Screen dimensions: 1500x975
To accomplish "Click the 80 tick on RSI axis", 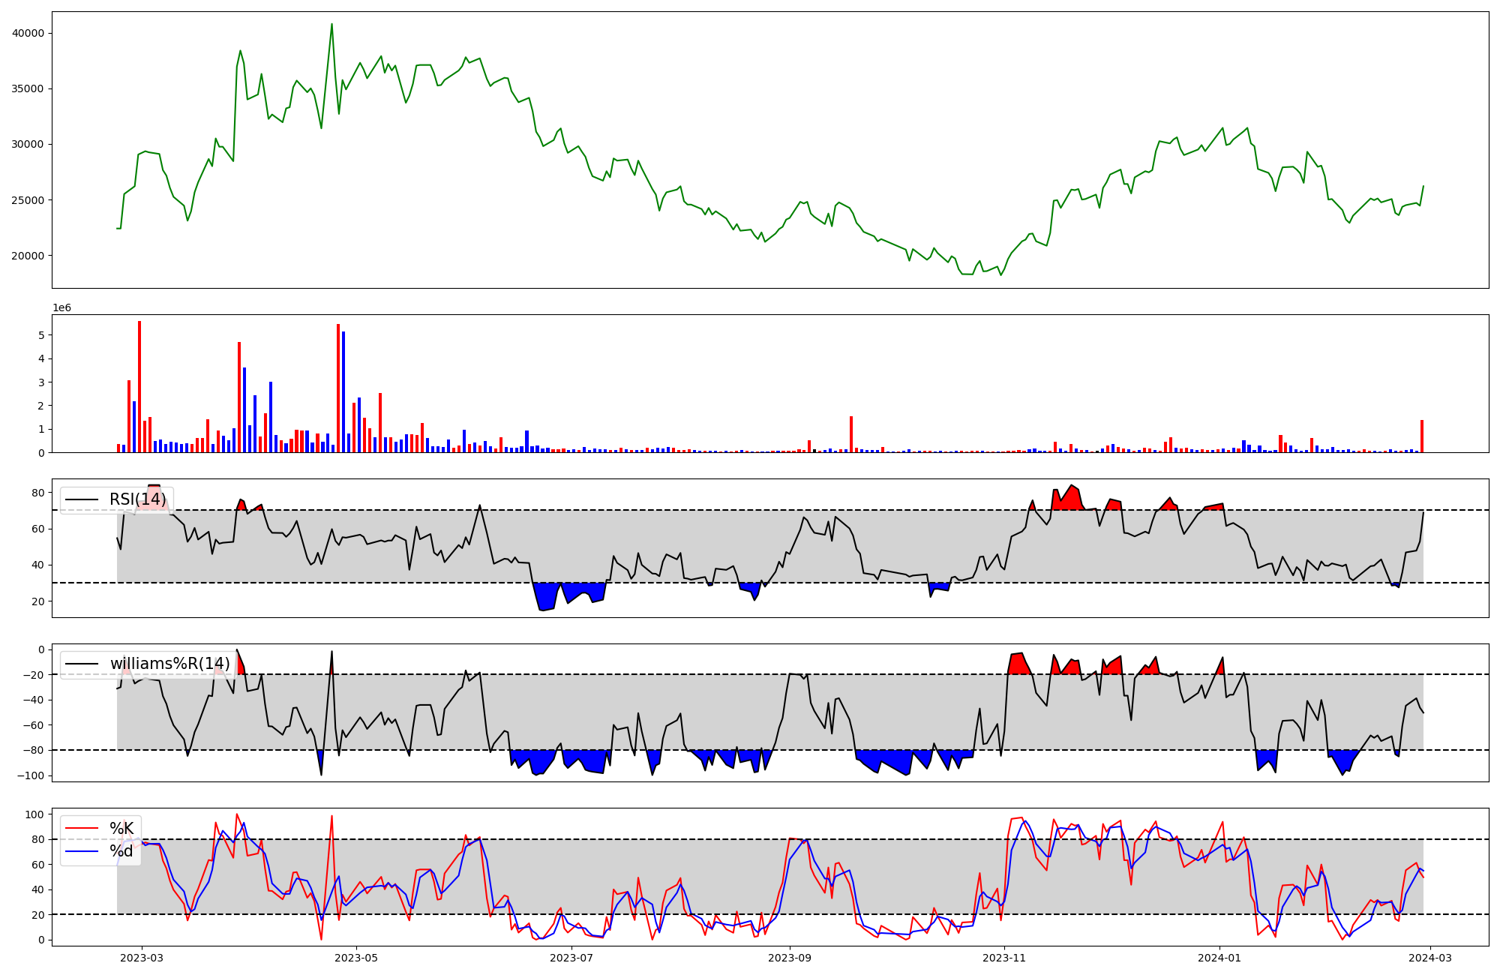I will click(x=37, y=493).
